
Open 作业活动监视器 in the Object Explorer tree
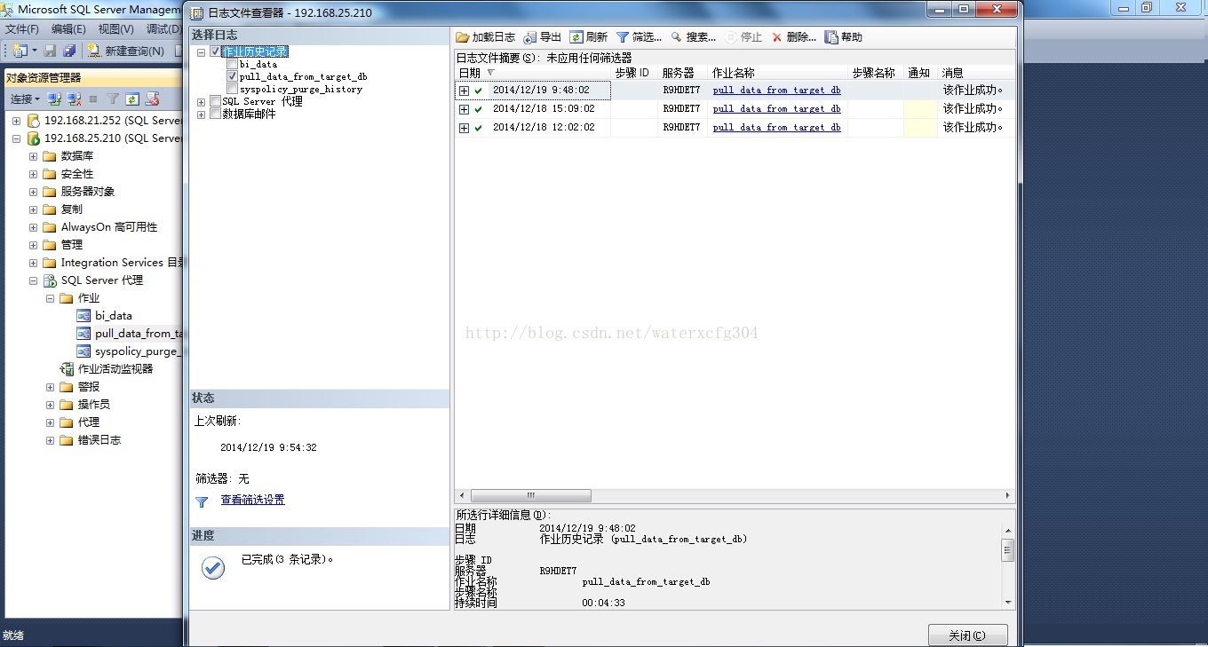(x=115, y=368)
